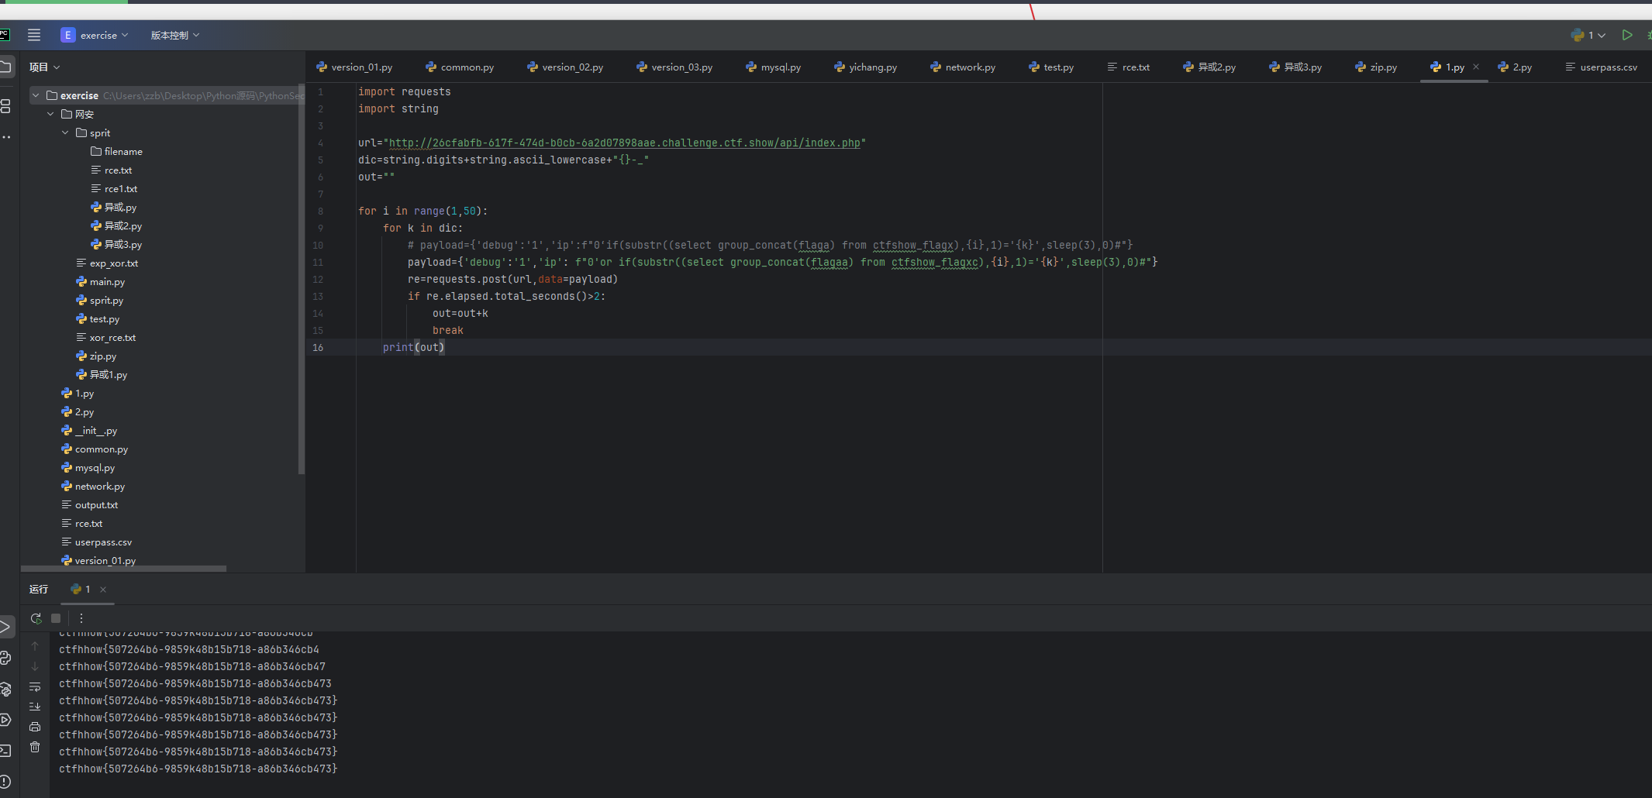Viewport: 1652px width, 798px height.
Task: Click the print(out) line in editor
Action: (x=413, y=347)
